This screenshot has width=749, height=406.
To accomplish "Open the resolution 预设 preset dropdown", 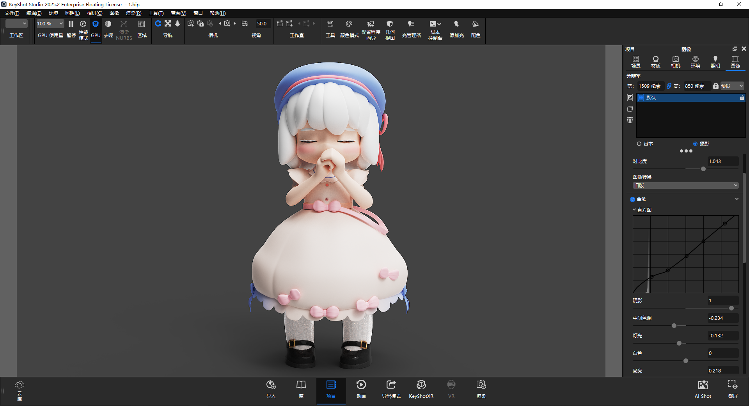I will coord(732,86).
